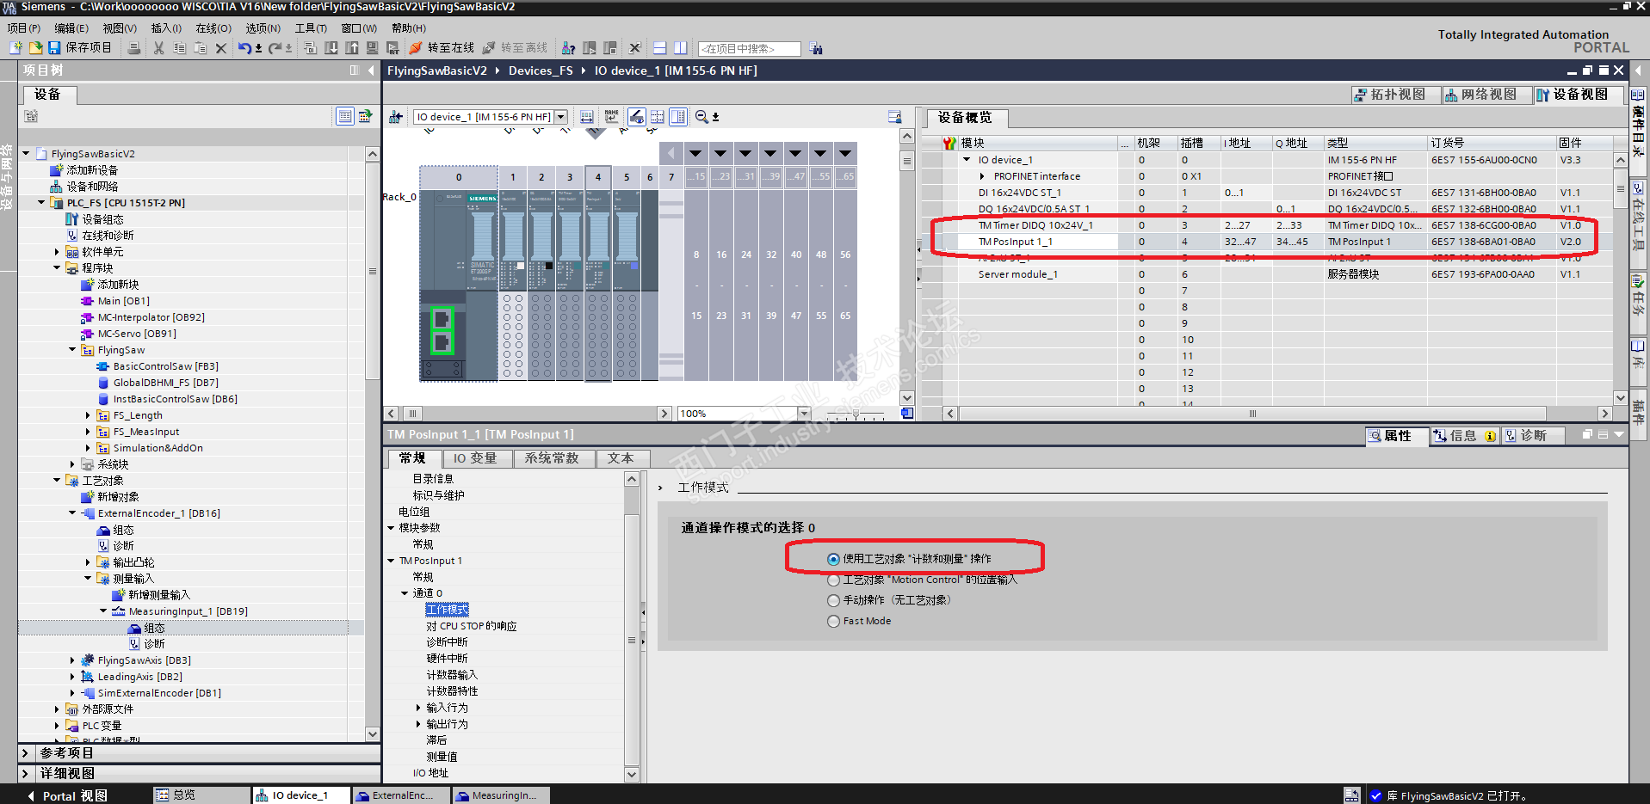1650x804 pixels.
Task: Click the print icon in main toolbar
Action: pos(134,48)
